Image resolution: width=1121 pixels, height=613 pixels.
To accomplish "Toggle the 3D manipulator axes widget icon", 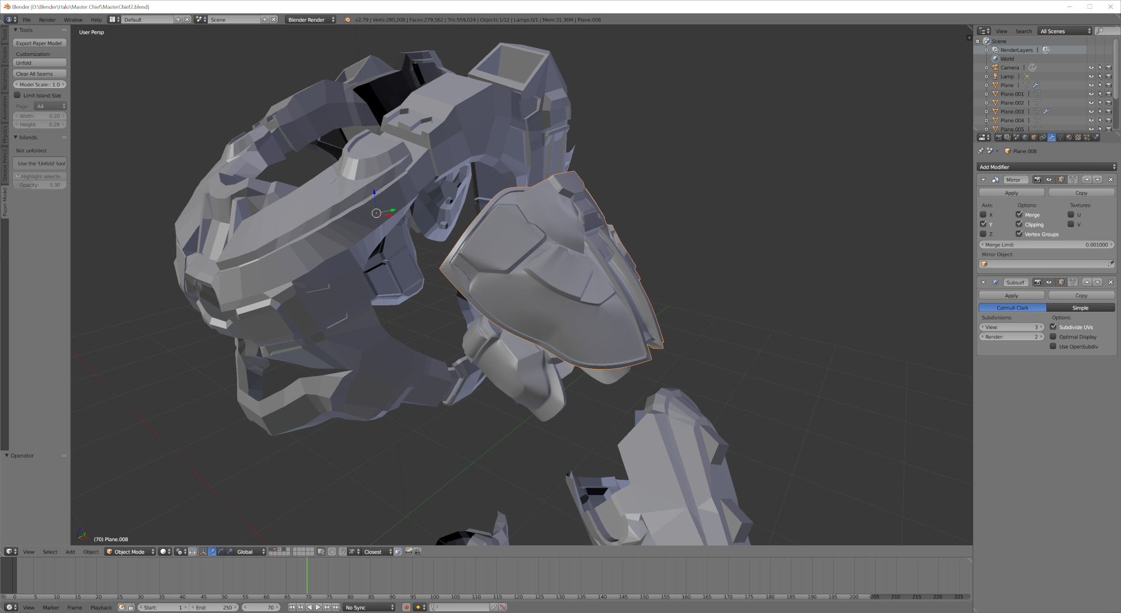I will coord(203,552).
